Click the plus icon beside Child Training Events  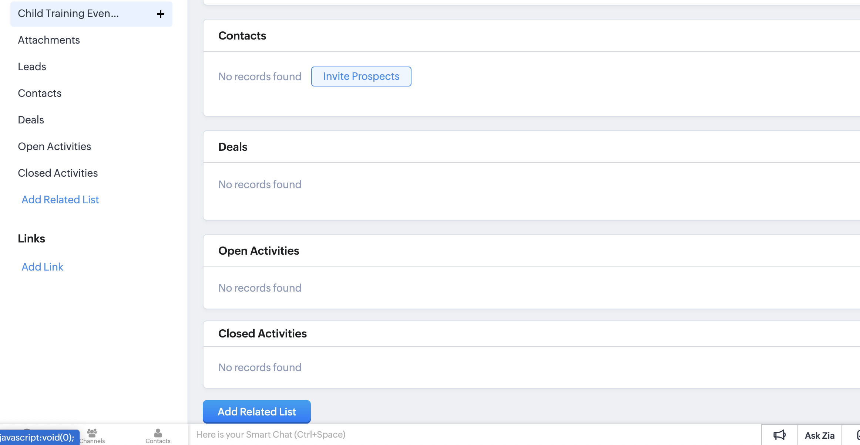coord(160,14)
